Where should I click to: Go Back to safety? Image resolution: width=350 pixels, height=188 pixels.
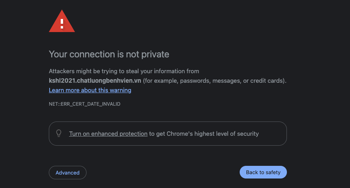(x=263, y=172)
